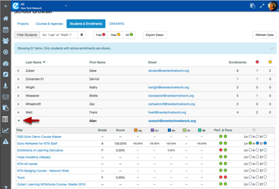279x189 pixels.
Task: Open the line chart reports sidebar icon
Action: [6, 130]
